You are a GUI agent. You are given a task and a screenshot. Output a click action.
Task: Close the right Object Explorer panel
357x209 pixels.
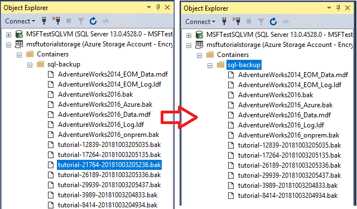[348, 8]
